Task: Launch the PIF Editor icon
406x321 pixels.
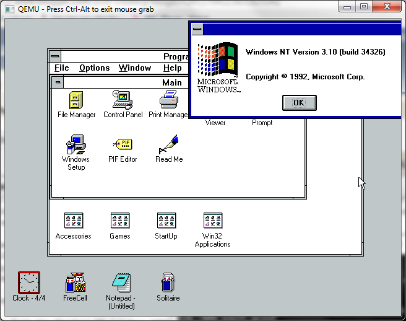Action: pyautogui.click(x=123, y=144)
